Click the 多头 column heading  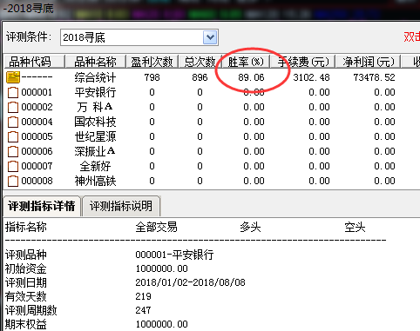250,227
